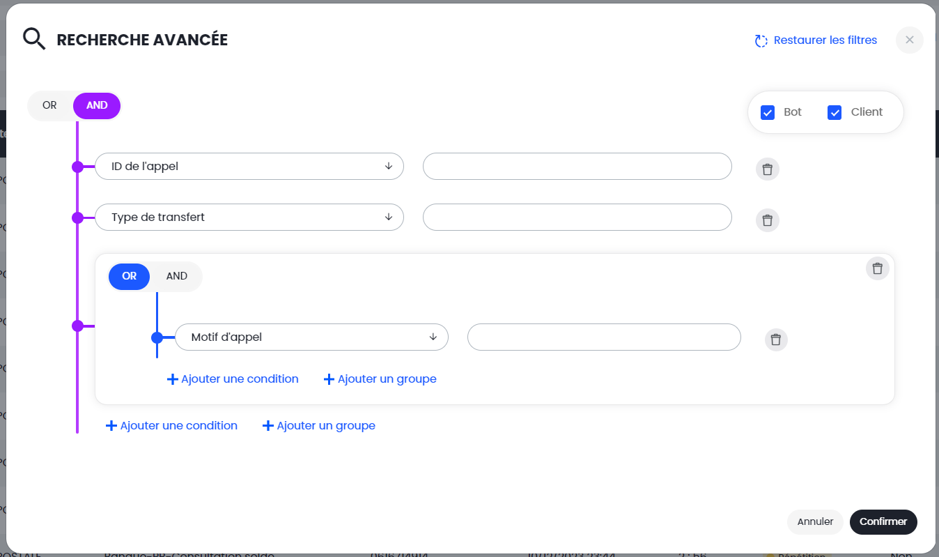
Task: Focus the value field for ID de l'appel
Action: pos(577,167)
